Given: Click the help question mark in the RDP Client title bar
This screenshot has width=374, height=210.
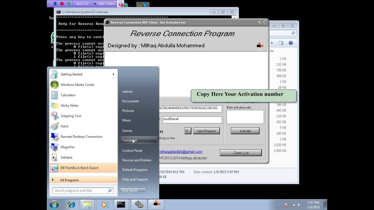Looking at the screenshot, I should (x=260, y=22).
